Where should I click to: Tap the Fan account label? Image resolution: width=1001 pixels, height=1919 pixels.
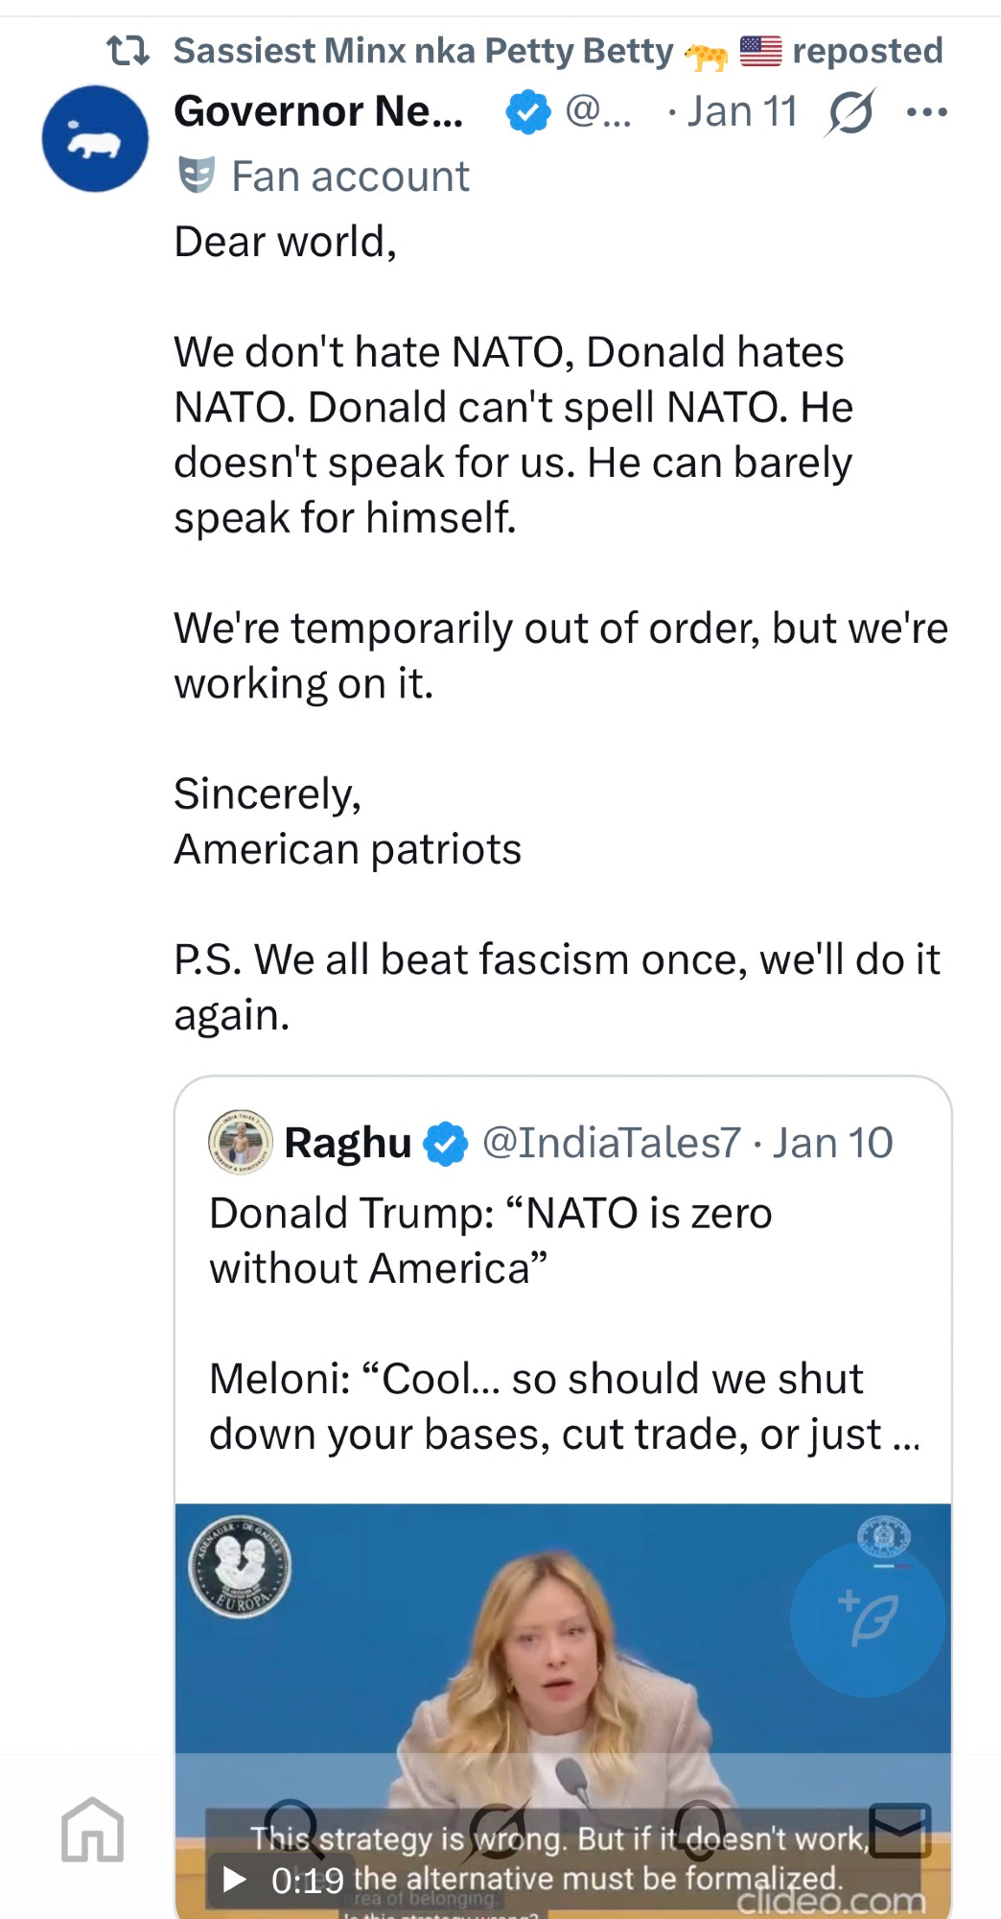click(349, 177)
